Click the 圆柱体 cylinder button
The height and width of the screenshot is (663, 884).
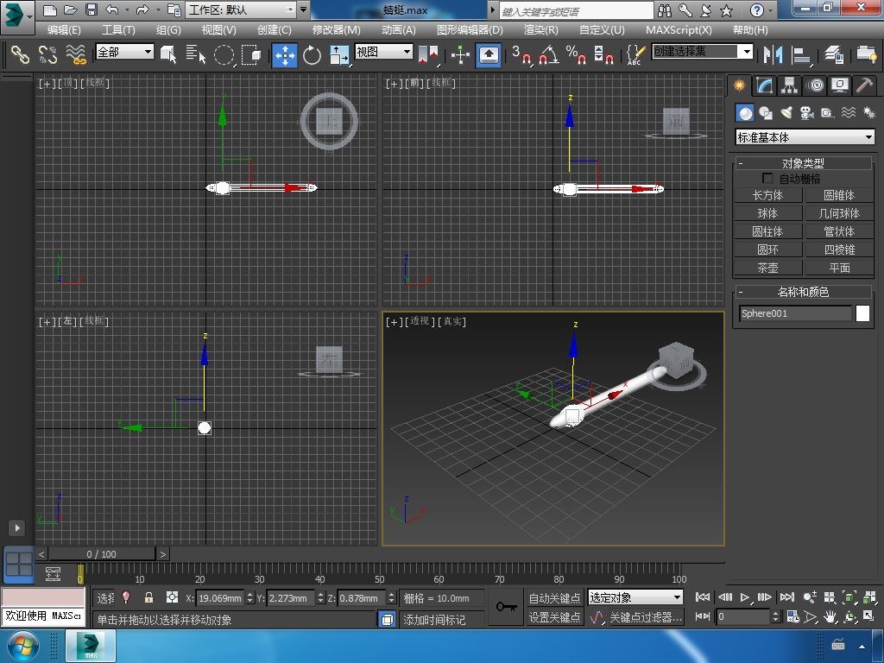click(x=767, y=231)
